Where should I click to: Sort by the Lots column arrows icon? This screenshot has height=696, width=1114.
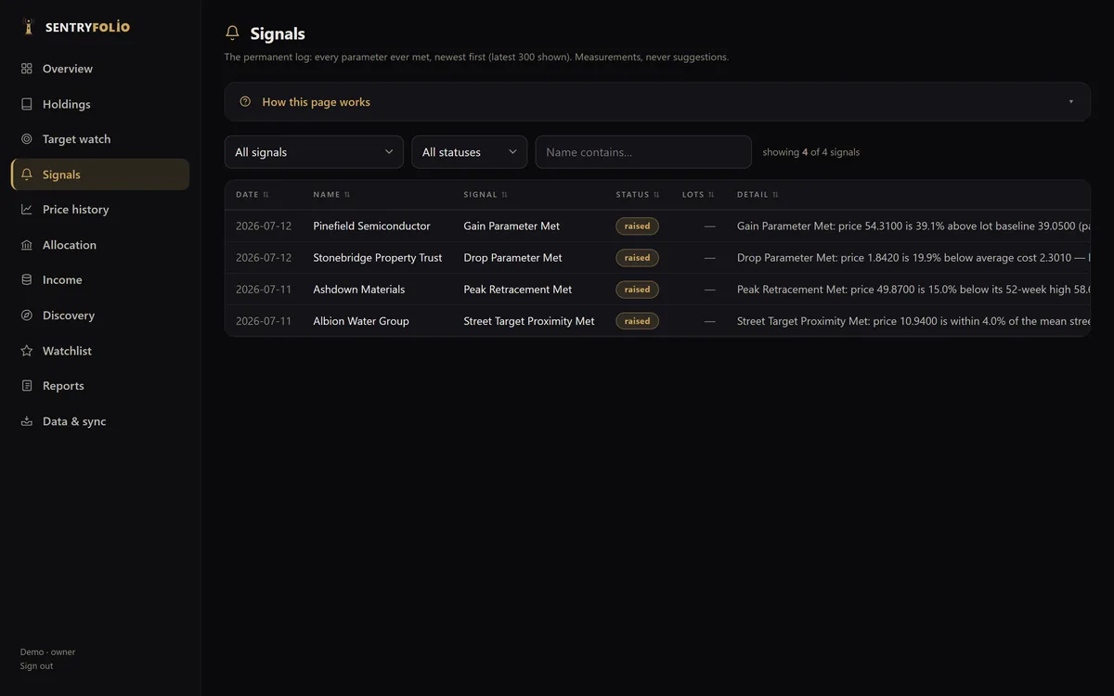[x=711, y=195]
